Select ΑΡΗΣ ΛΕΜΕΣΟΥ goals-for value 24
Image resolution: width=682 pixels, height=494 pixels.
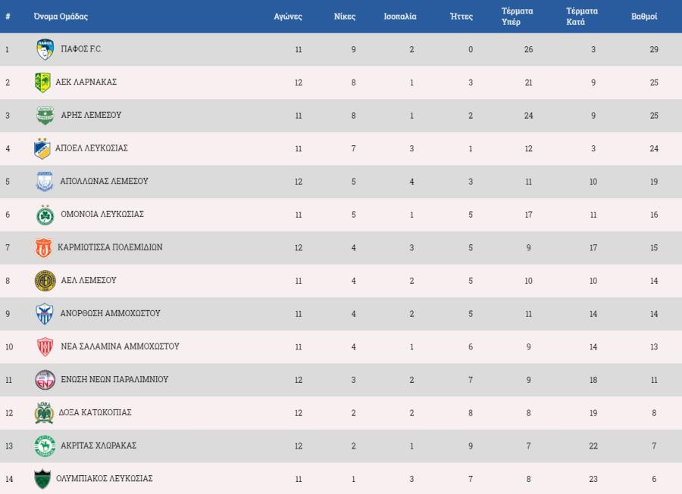tap(528, 116)
